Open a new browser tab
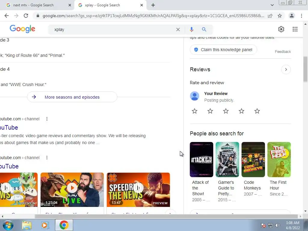The image size is (308, 231). pos(153,5)
